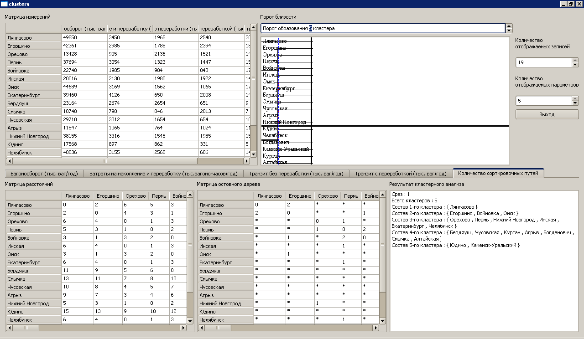Open the Затраты на накопление и переработку tab

[x=163, y=174]
